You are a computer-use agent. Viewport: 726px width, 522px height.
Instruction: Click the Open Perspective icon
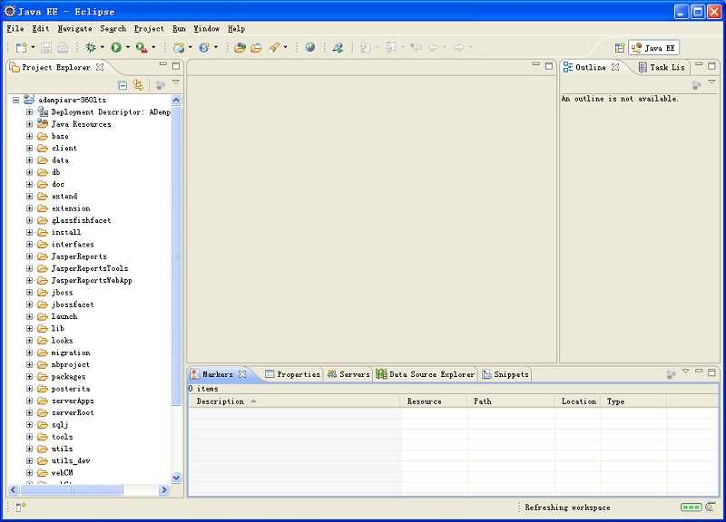pos(620,48)
